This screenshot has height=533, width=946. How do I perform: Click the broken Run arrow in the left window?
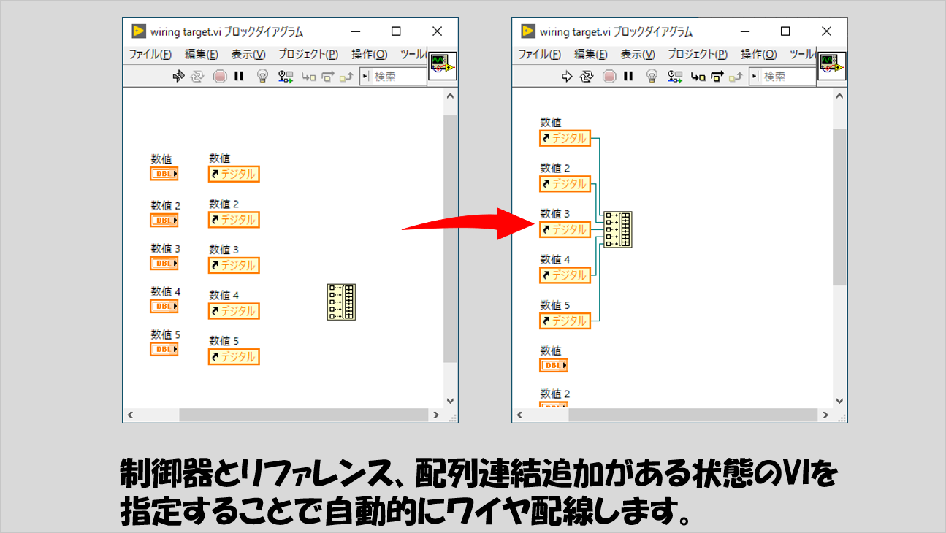click(x=178, y=76)
